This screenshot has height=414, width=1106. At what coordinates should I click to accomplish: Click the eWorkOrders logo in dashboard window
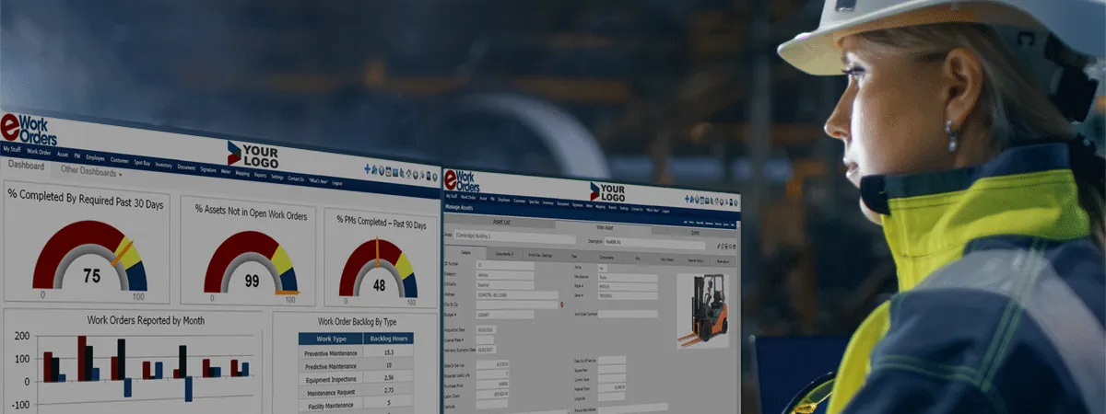pyautogui.click(x=28, y=129)
